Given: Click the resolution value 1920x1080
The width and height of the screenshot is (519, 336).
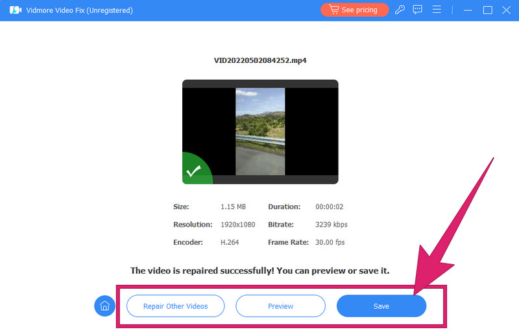Looking at the screenshot, I should [x=237, y=225].
